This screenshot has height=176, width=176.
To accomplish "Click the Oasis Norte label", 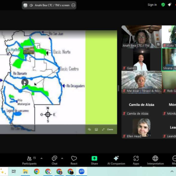I will click(x=62, y=52).
